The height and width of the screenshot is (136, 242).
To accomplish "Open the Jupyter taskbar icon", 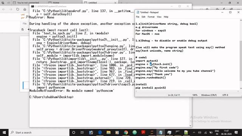I will pos(152,133).
